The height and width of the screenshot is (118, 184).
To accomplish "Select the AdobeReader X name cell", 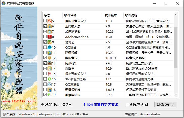I will [x=77, y=37].
